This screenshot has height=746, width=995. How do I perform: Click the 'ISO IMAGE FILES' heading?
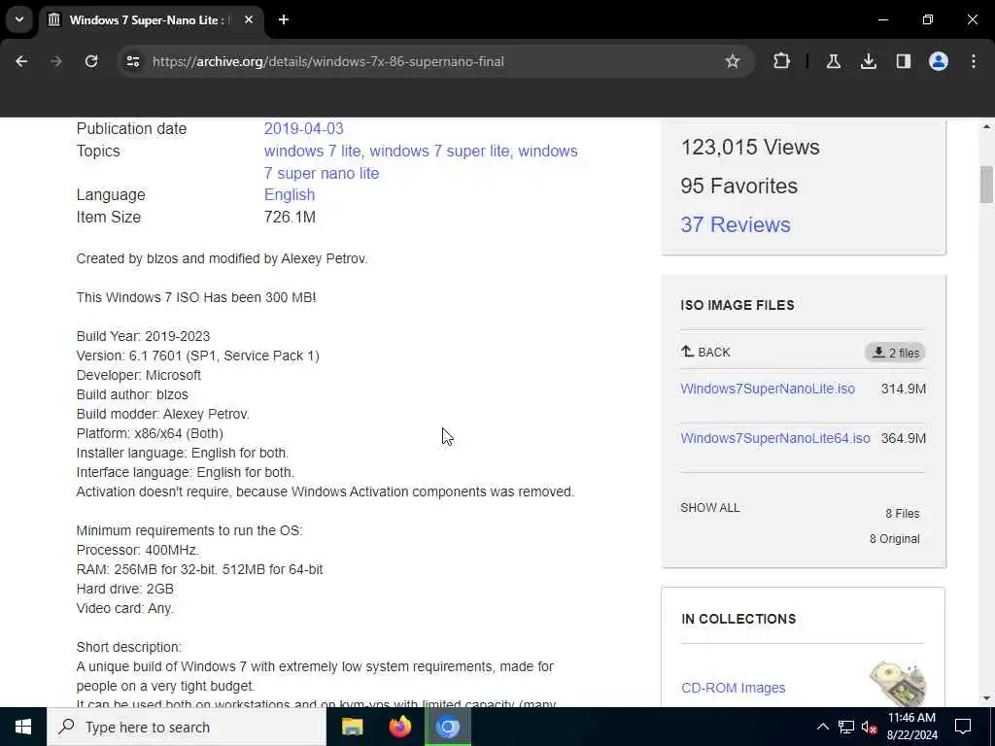pos(738,305)
